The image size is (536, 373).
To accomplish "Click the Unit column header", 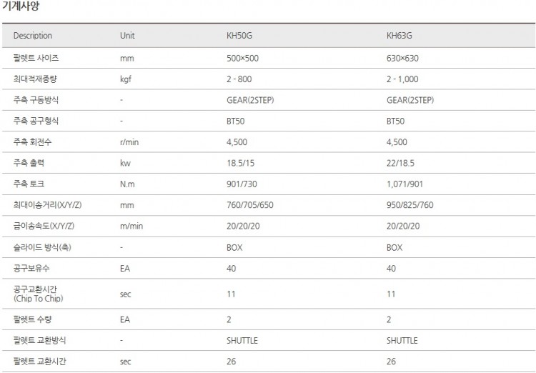I will (127, 36).
